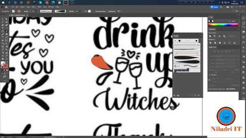Open Brushes panel options menu

201,36
